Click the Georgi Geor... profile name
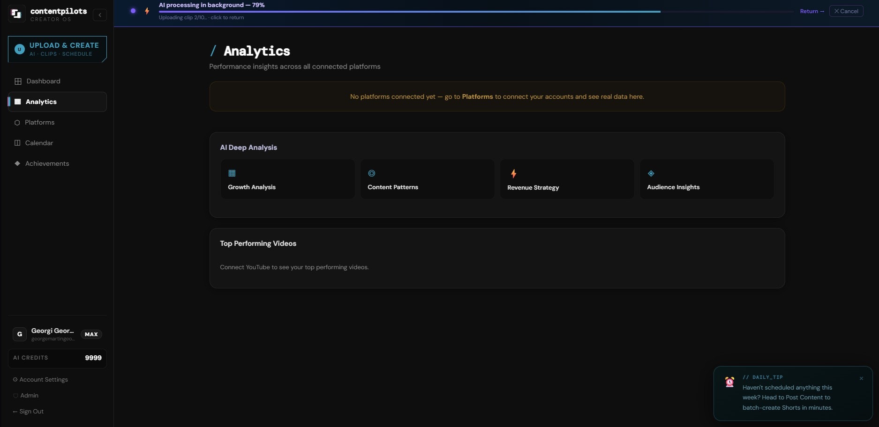 [x=53, y=331]
